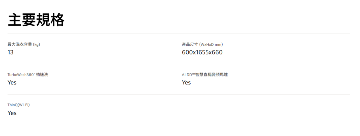Viewport: 360px width, 136px height.
Task: Click the divider line directly above ThinQ(Wi-Fi)
Action: [x=179, y=94]
